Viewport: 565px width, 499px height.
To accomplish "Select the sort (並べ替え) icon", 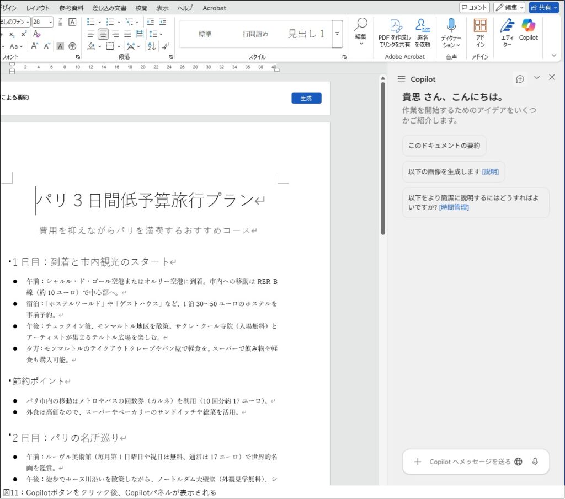I will pos(150,46).
